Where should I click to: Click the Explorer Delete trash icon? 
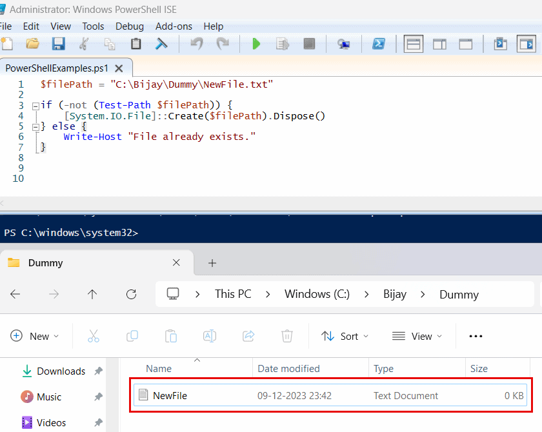(x=287, y=336)
